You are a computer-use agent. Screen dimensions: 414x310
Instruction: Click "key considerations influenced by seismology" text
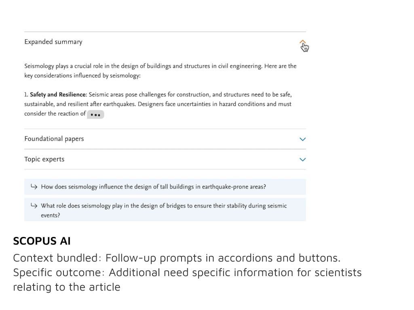click(x=82, y=75)
